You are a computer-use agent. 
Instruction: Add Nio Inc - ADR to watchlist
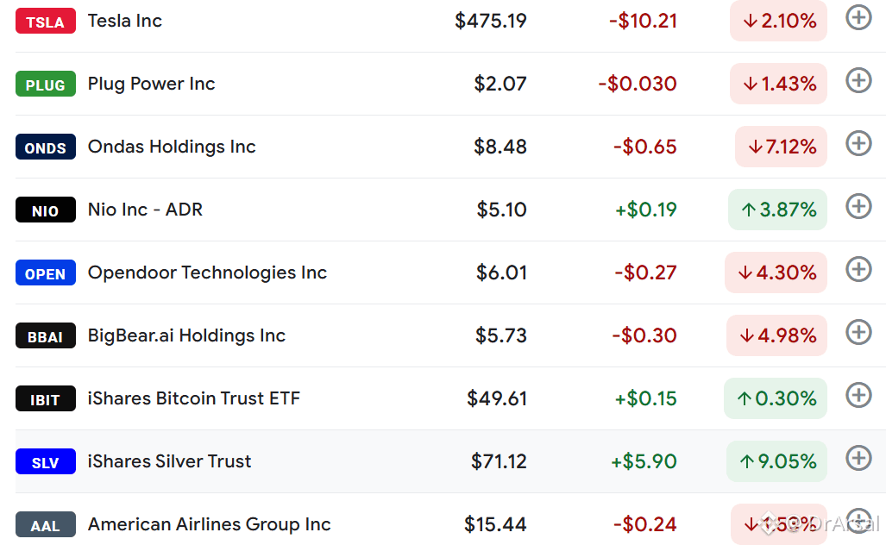tap(858, 206)
